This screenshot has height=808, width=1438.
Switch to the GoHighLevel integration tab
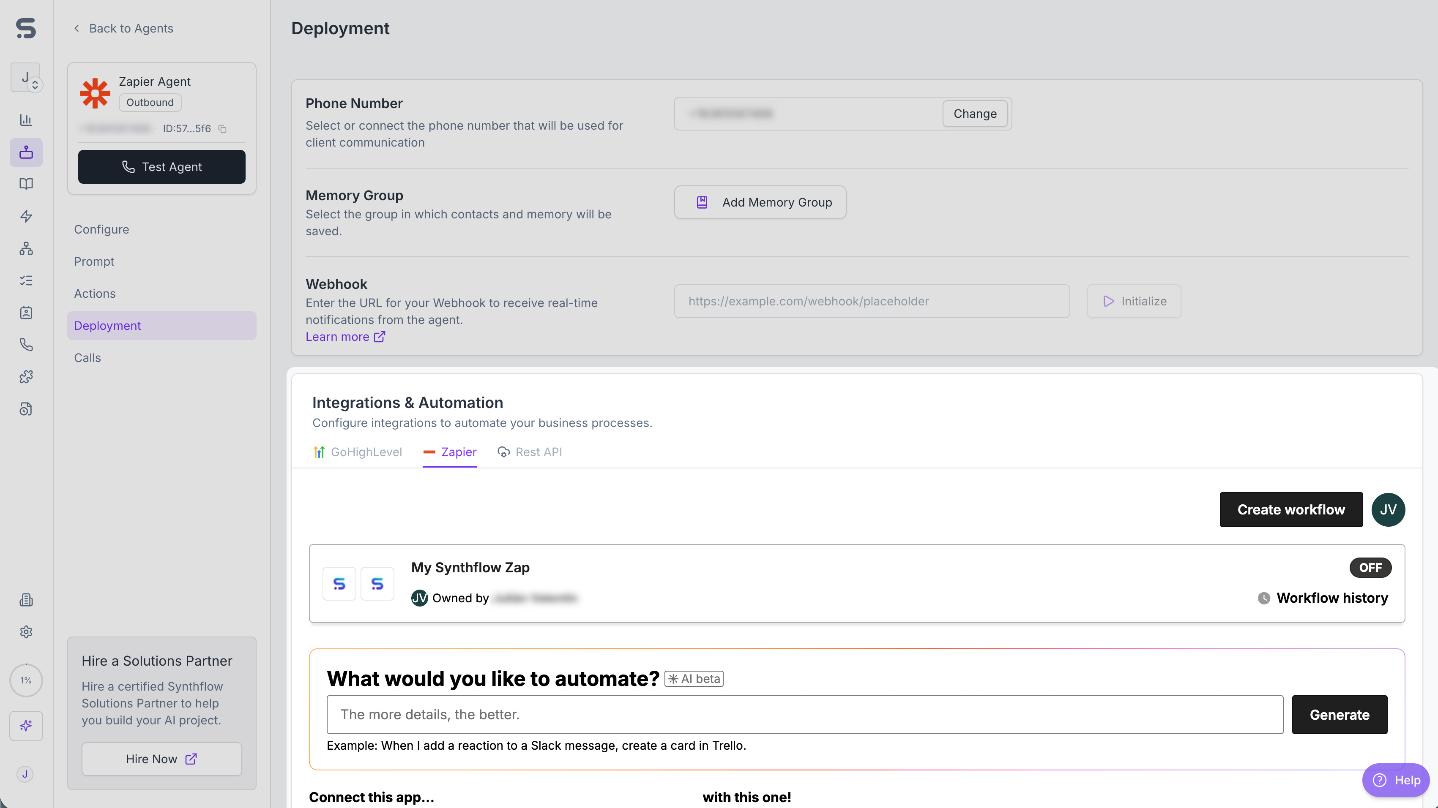click(x=357, y=452)
